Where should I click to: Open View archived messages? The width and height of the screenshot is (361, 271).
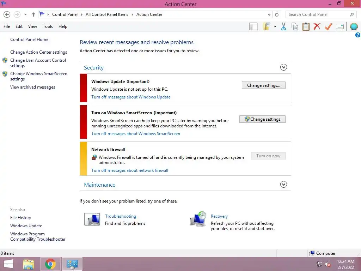32,87
